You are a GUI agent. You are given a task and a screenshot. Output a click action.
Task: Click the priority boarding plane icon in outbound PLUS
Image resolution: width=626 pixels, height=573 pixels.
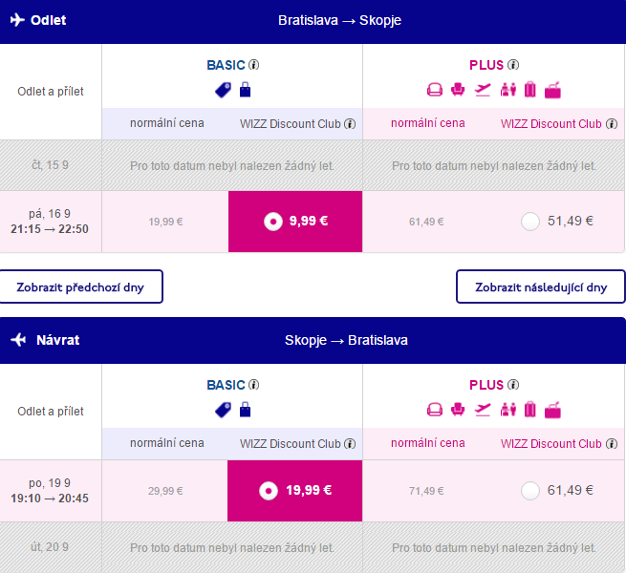click(483, 90)
